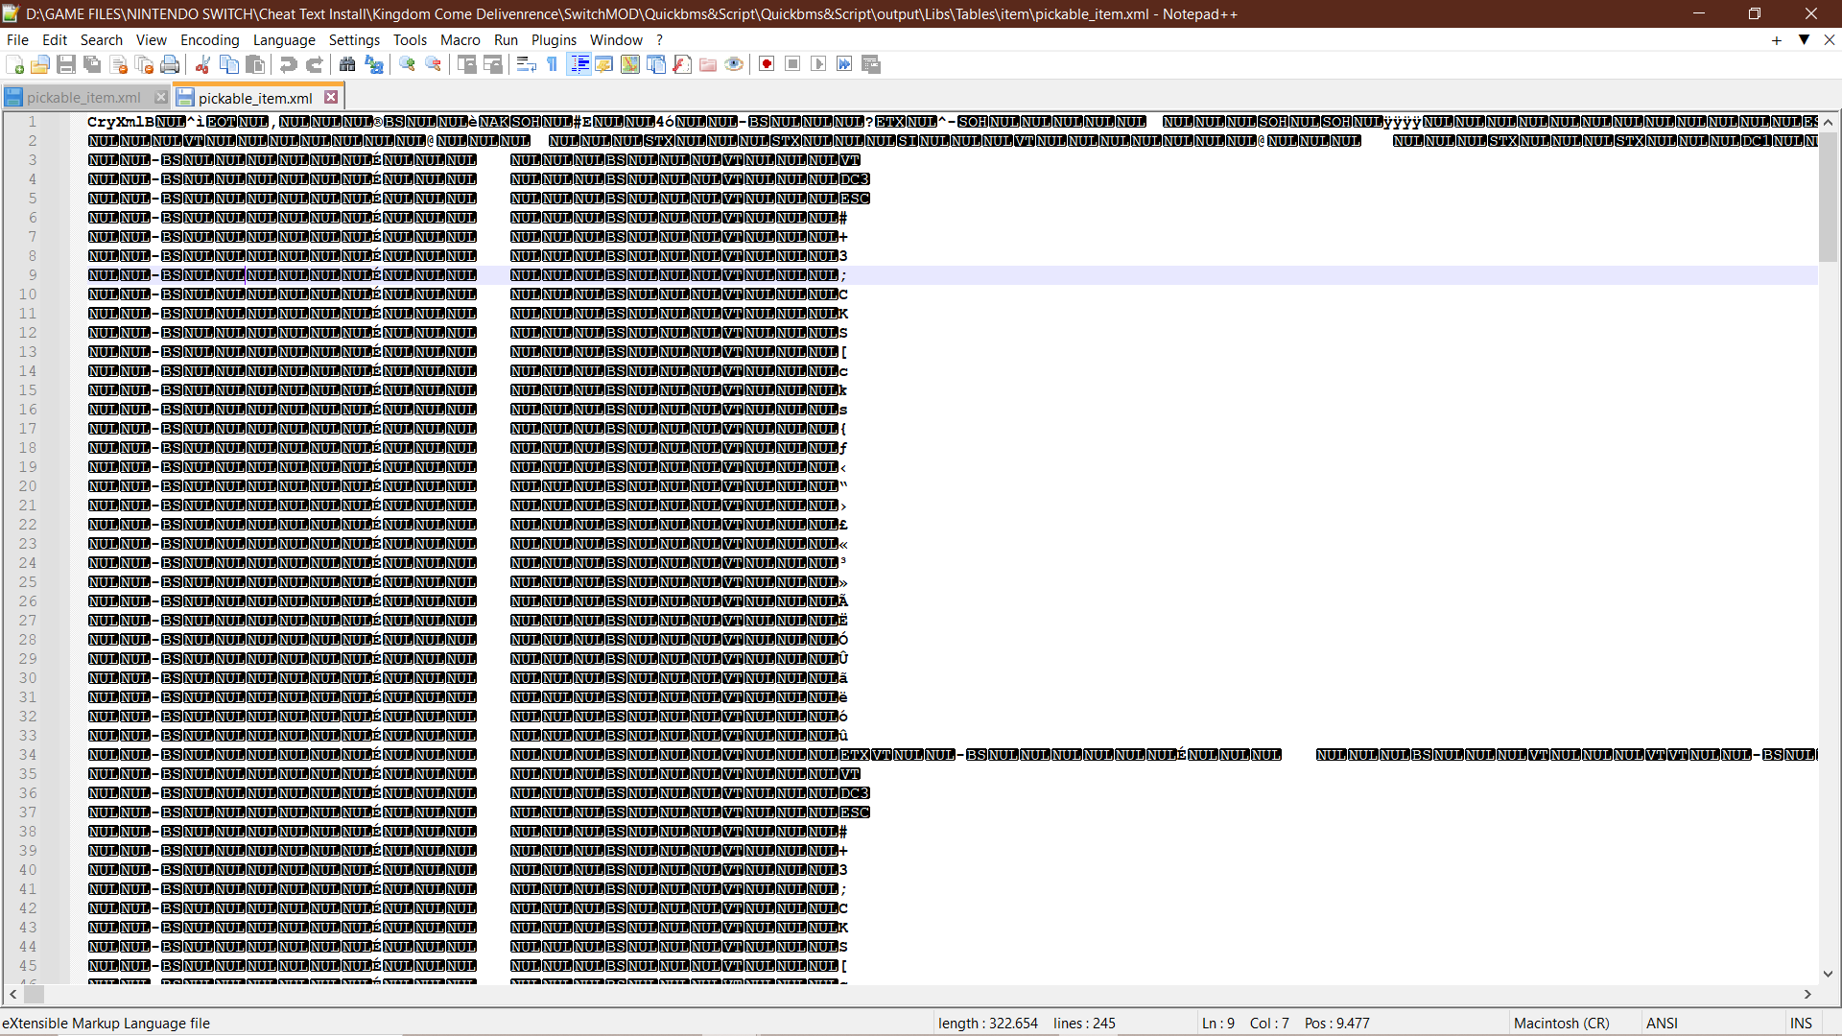Toggle synchronized vertical scrolling
The image size is (1842, 1036).
tap(466, 64)
